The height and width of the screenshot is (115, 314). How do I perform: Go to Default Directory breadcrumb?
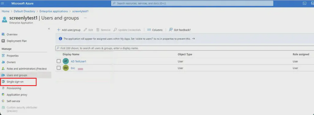[x=25, y=11]
